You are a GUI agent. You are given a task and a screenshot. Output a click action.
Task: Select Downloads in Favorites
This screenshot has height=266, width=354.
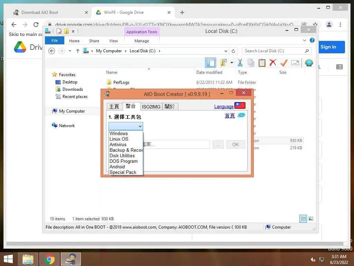(x=73, y=89)
